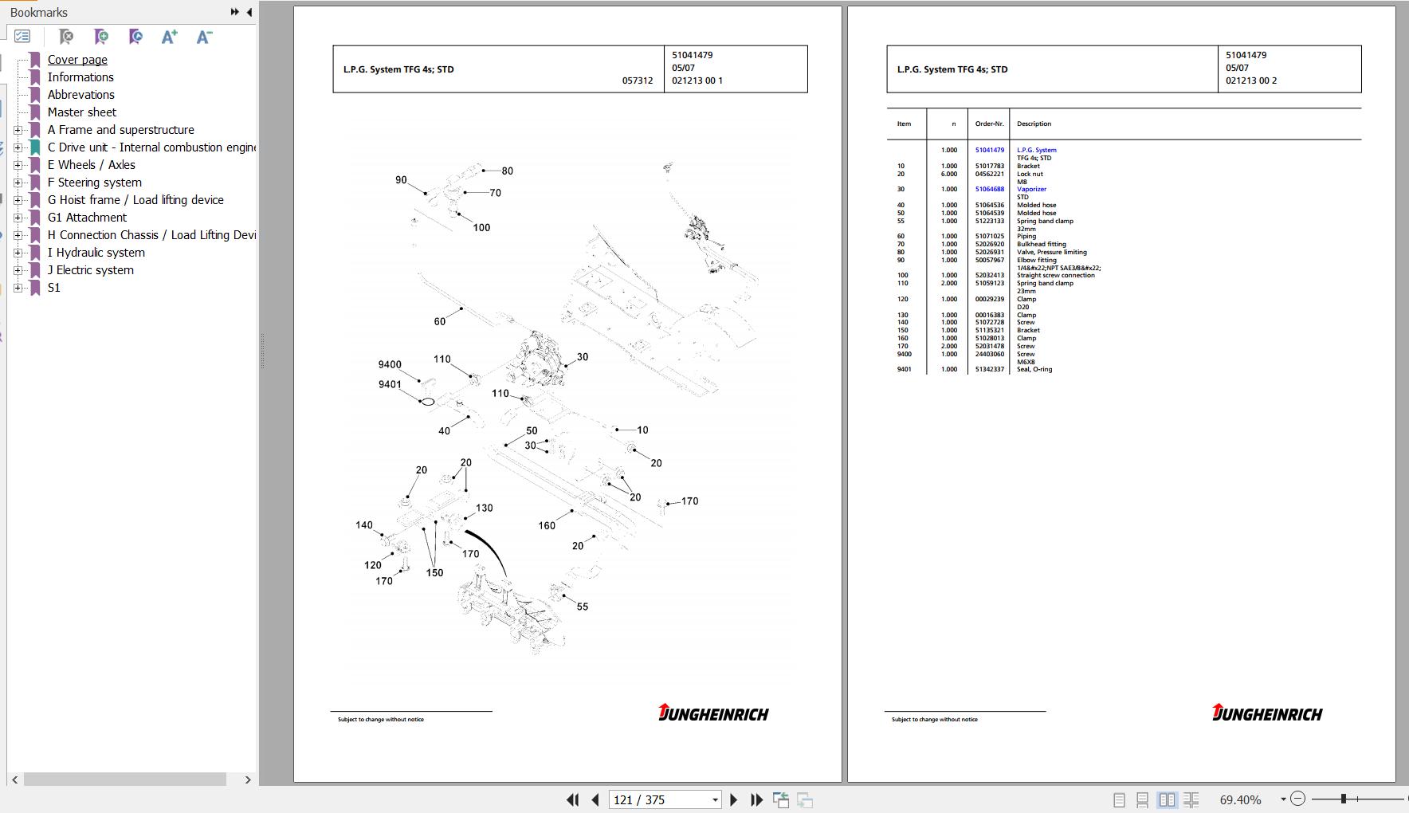Expand the J Electric system bookmark

(18, 270)
